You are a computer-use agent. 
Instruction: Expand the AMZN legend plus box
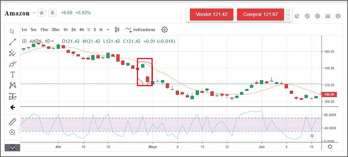(24, 41)
